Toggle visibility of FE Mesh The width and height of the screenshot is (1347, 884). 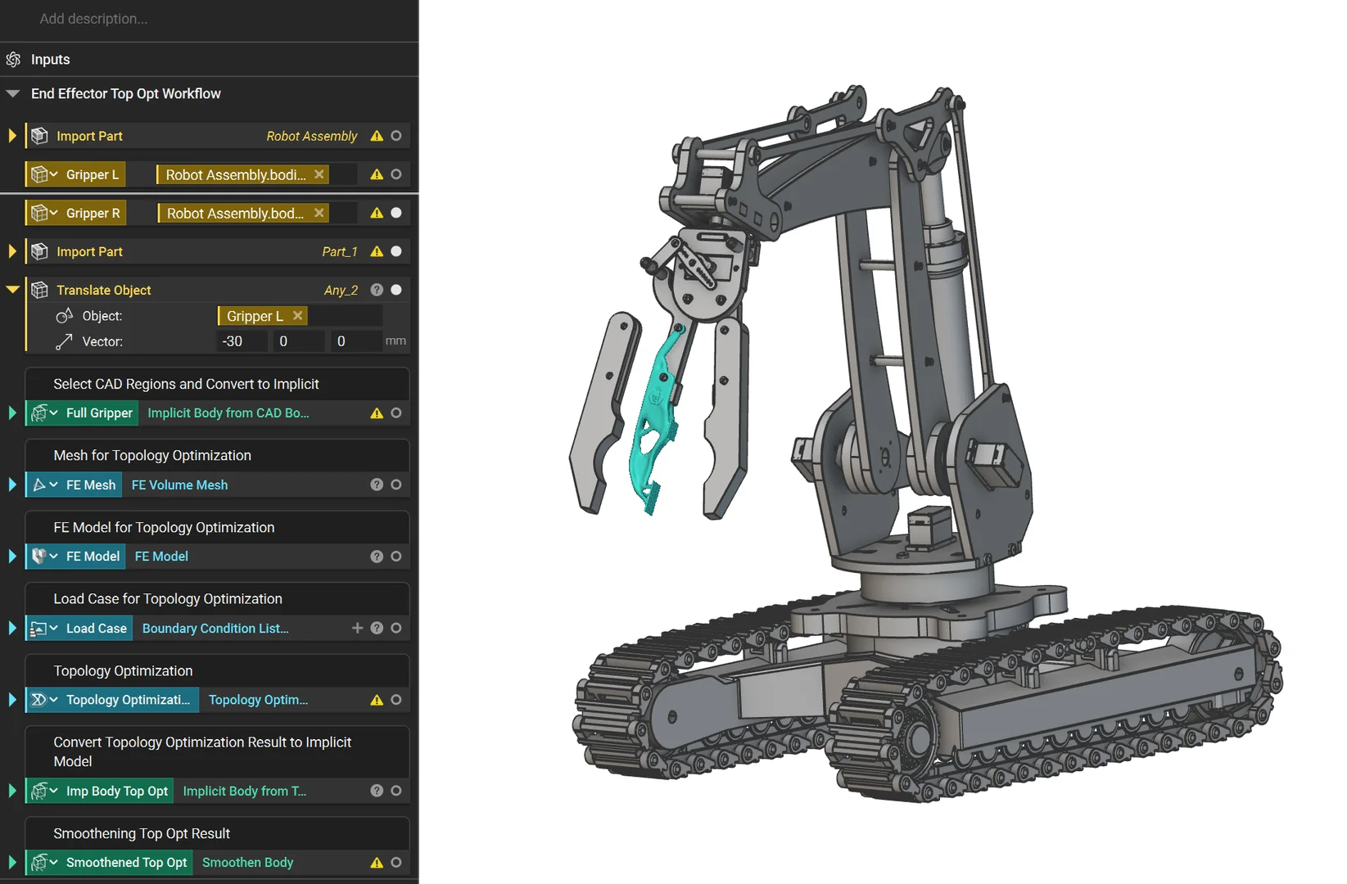tap(396, 485)
